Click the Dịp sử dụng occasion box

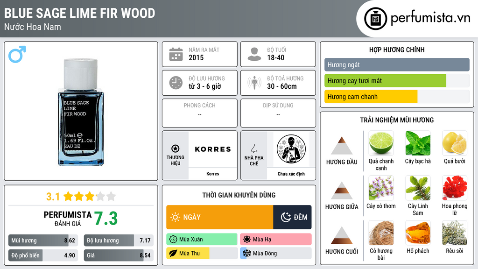click(x=278, y=113)
